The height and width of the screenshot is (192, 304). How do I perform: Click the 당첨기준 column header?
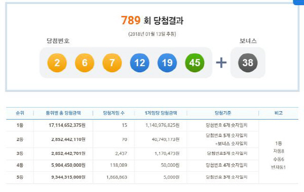[x=223, y=113]
